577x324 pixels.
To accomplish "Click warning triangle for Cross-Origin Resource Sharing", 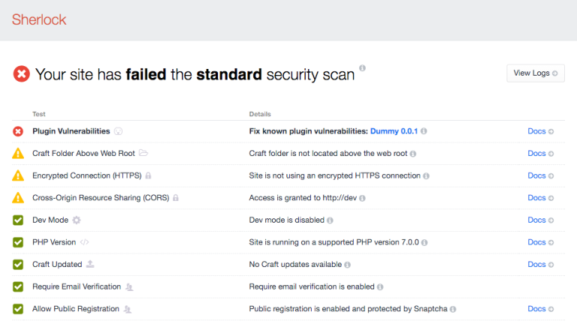I will coord(18,198).
